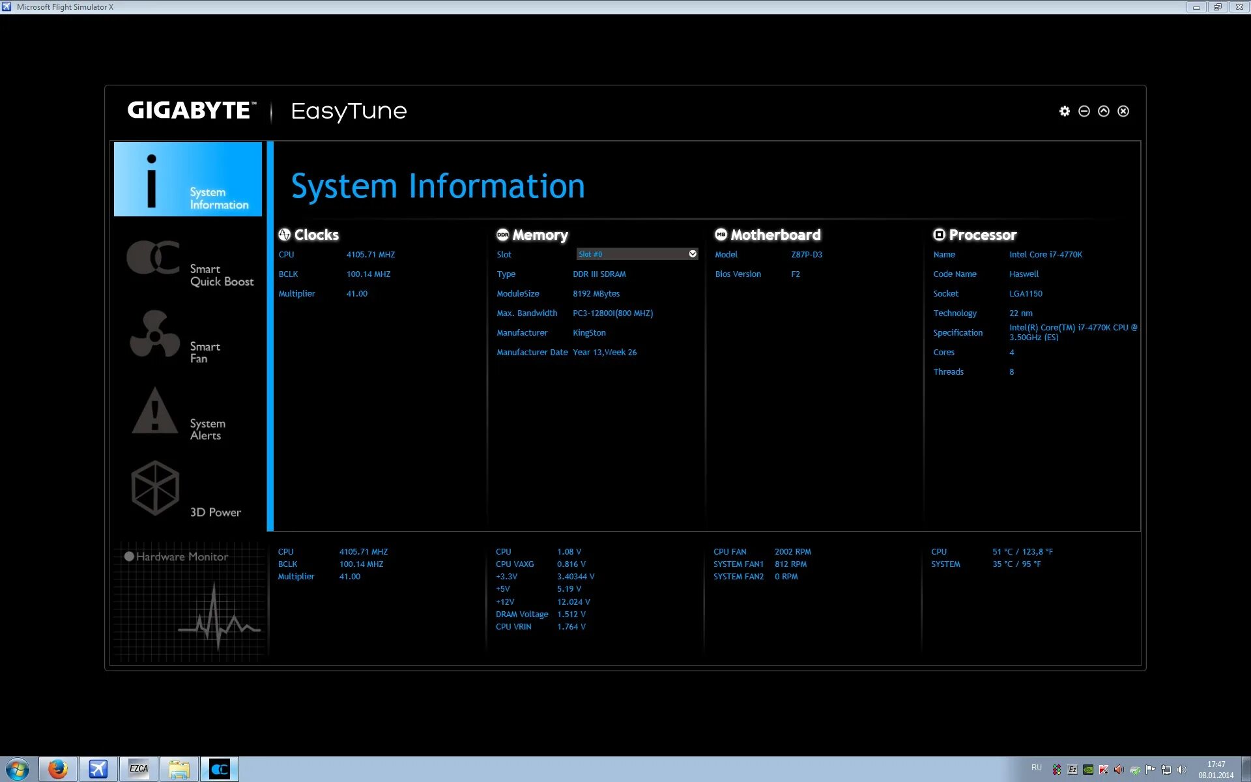1251x782 pixels.
Task: Click the PC3-12800 bandwidth value
Action: (612, 313)
